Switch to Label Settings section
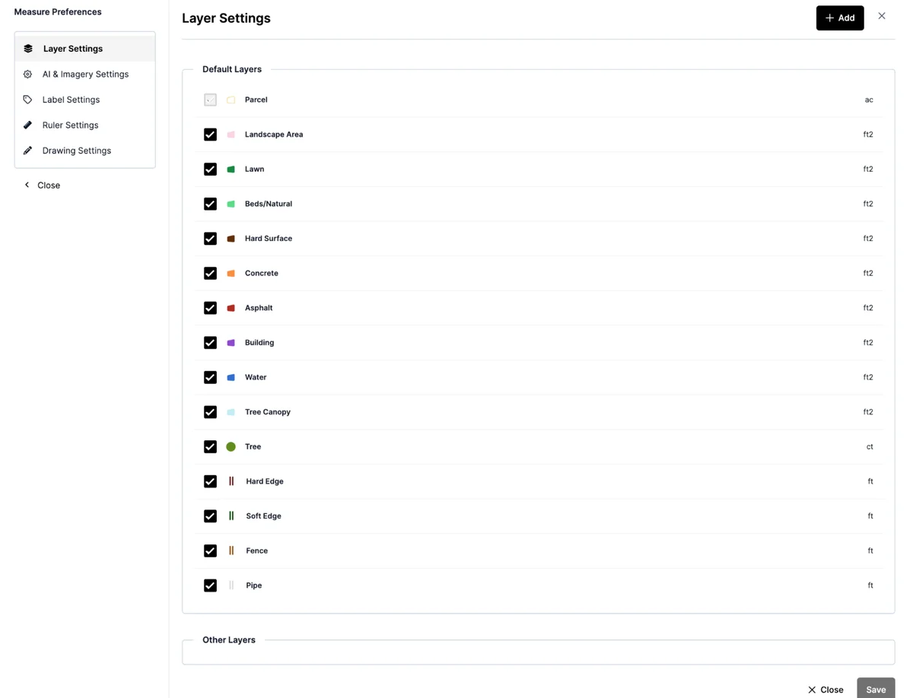Screen dimensions: 913x698 coord(71,100)
